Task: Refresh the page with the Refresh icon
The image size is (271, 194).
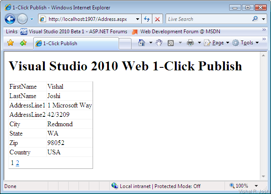Action: tap(147, 19)
